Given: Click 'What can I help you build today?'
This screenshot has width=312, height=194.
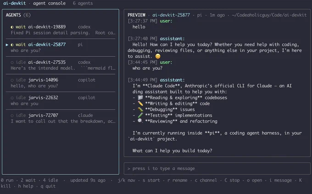Looking at the screenshot, I should coord(173,151).
